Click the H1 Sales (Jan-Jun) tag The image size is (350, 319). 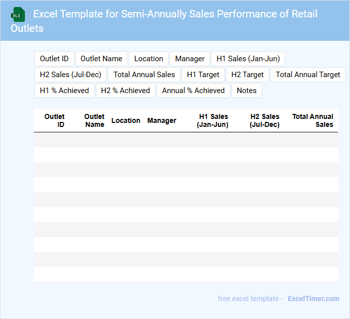(248, 59)
